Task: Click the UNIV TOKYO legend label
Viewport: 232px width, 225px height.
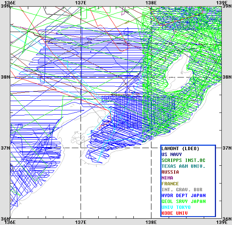Action: click(x=176, y=207)
